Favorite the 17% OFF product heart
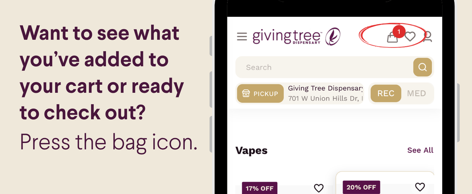The width and height of the screenshot is (472, 194). click(319, 188)
